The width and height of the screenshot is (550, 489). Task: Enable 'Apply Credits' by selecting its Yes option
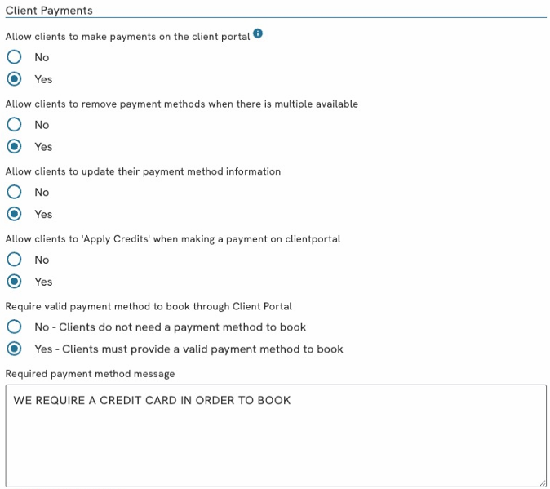click(x=13, y=282)
